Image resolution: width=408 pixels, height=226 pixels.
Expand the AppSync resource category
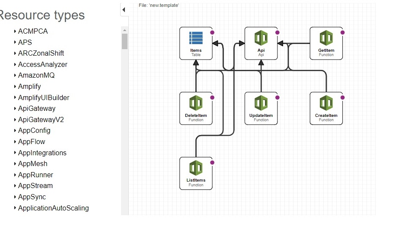(15, 197)
